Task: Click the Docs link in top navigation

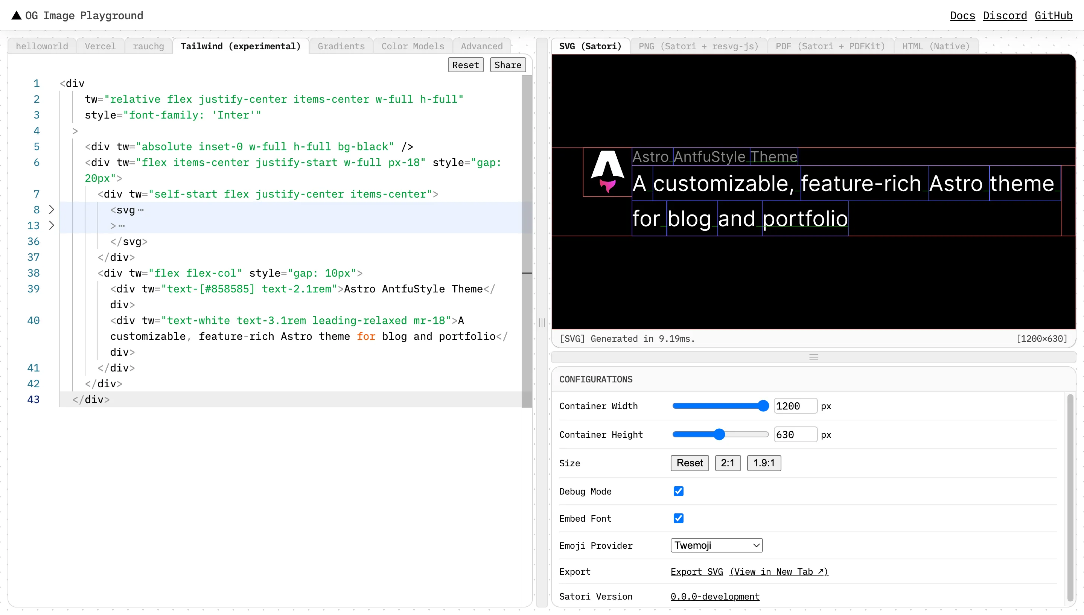Action: (x=963, y=15)
